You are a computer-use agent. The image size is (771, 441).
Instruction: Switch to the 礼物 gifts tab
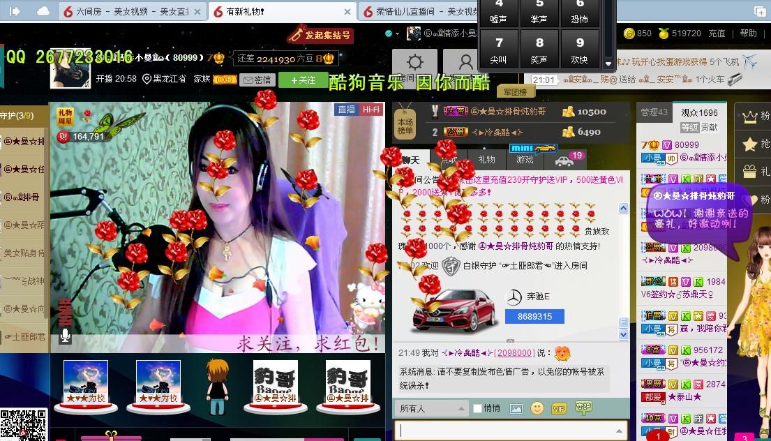[x=486, y=160]
